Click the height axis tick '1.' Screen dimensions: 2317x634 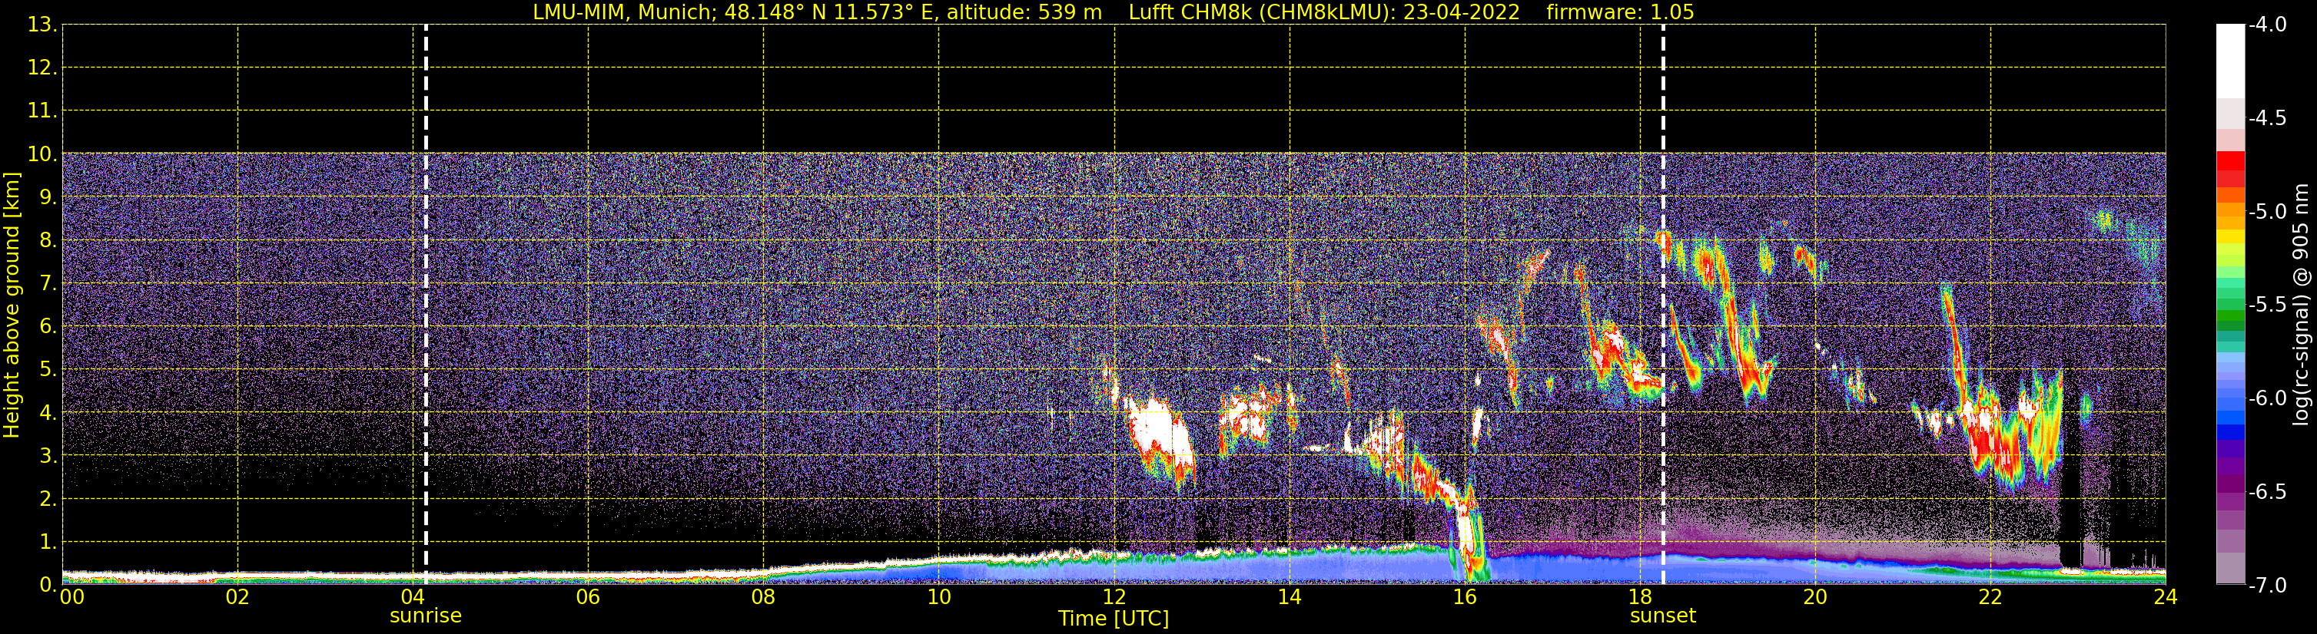point(48,541)
